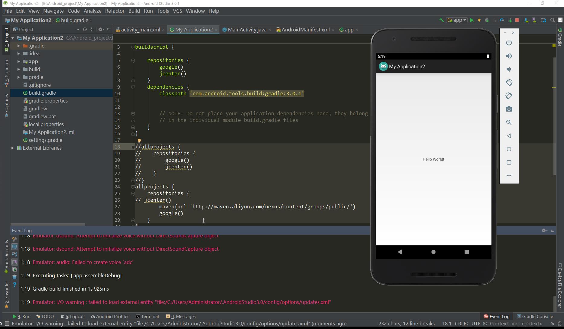Rotate the emulator right

[x=509, y=96]
